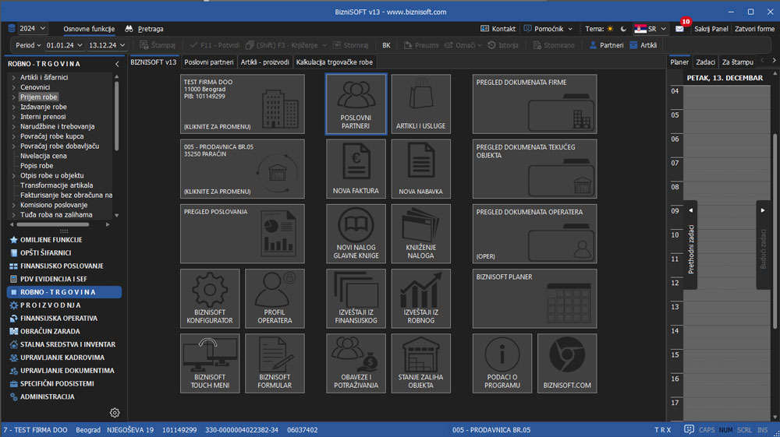This screenshot has width=780, height=437.
Task: Switch to the Poslovni partneri tab
Action: pyautogui.click(x=208, y=62)
